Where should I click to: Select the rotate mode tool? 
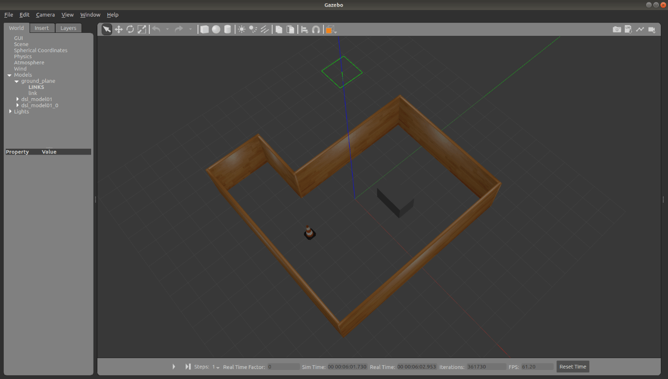pyautogui.click(x=130, y=30)
